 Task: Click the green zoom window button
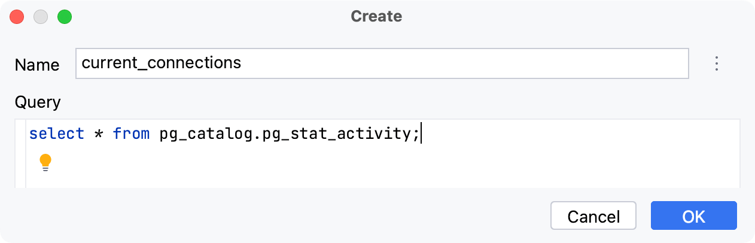(x=65, y=17)
